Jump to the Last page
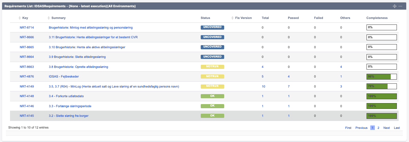This screenshot has width=409, height=142. click(x=397, y=128)
